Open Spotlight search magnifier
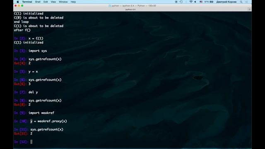Viewport: 265px width, 149px height. [241, 2]
